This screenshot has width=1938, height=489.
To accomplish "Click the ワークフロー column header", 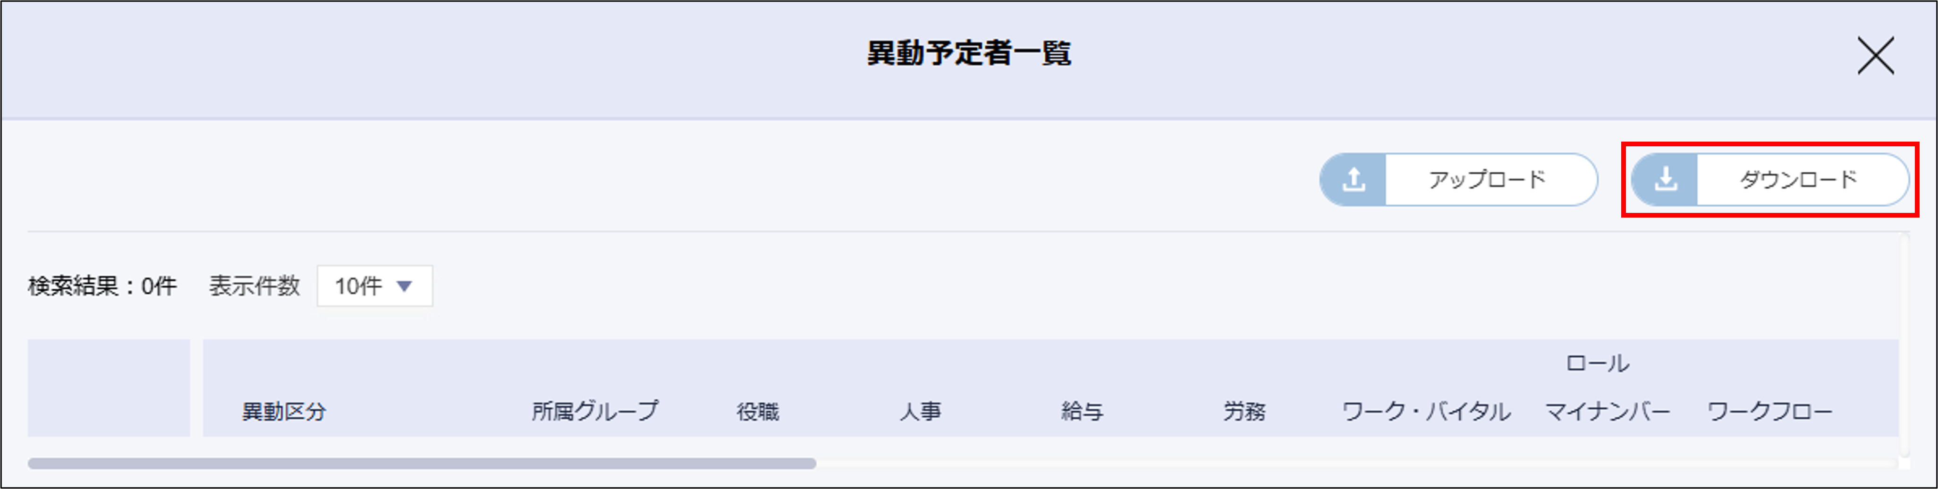I will point(1769,412).
